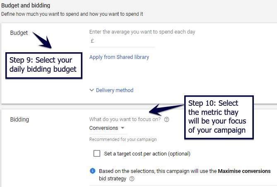Expand the Delivery method section
Screen dimensions: 277x187
coord(114,90)
